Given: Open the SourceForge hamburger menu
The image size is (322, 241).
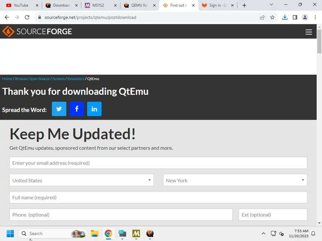Looking at the screenshot, I should [x=309, y=32].
